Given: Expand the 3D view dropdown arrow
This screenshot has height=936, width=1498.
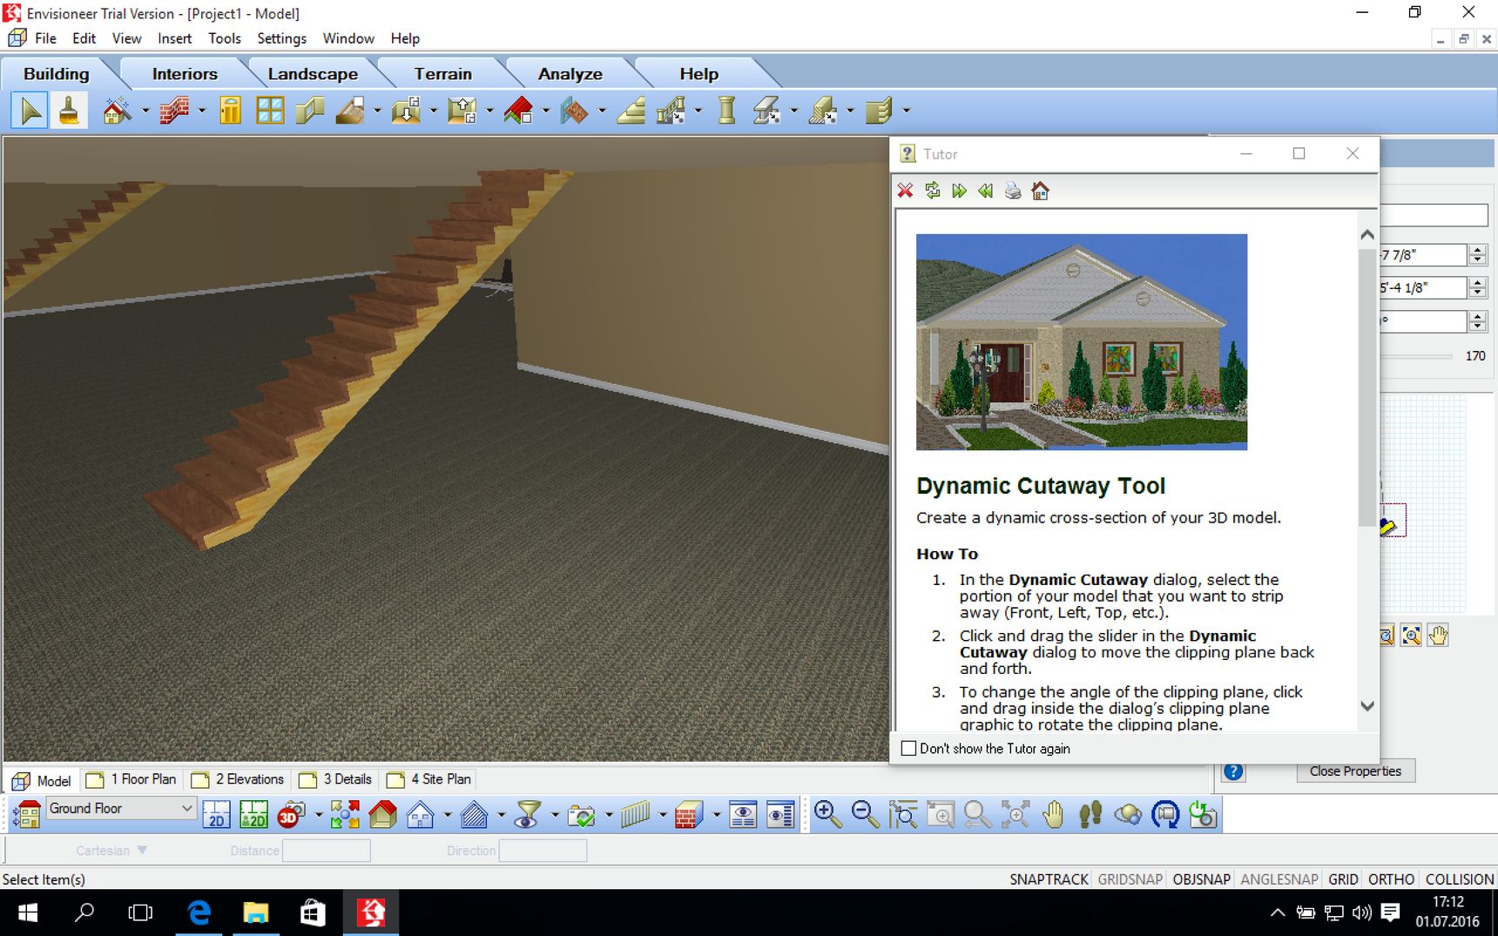Looking at the screenshot, I should click(318, 815).
